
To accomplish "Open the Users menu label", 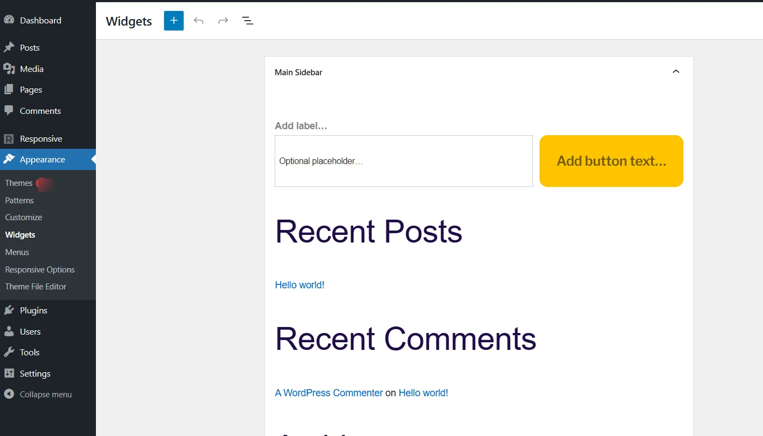I will click(31, 331).
